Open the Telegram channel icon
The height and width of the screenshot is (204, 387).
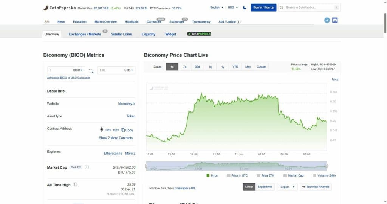tap(327, 20)
